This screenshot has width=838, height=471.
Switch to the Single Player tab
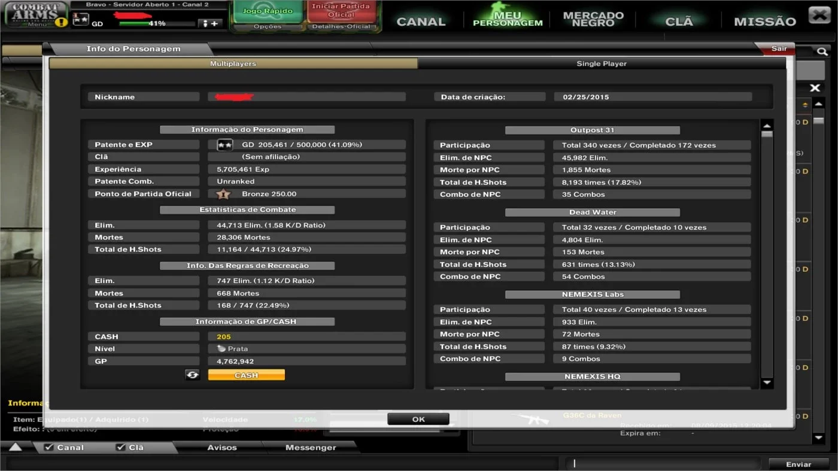coord(602,63)
